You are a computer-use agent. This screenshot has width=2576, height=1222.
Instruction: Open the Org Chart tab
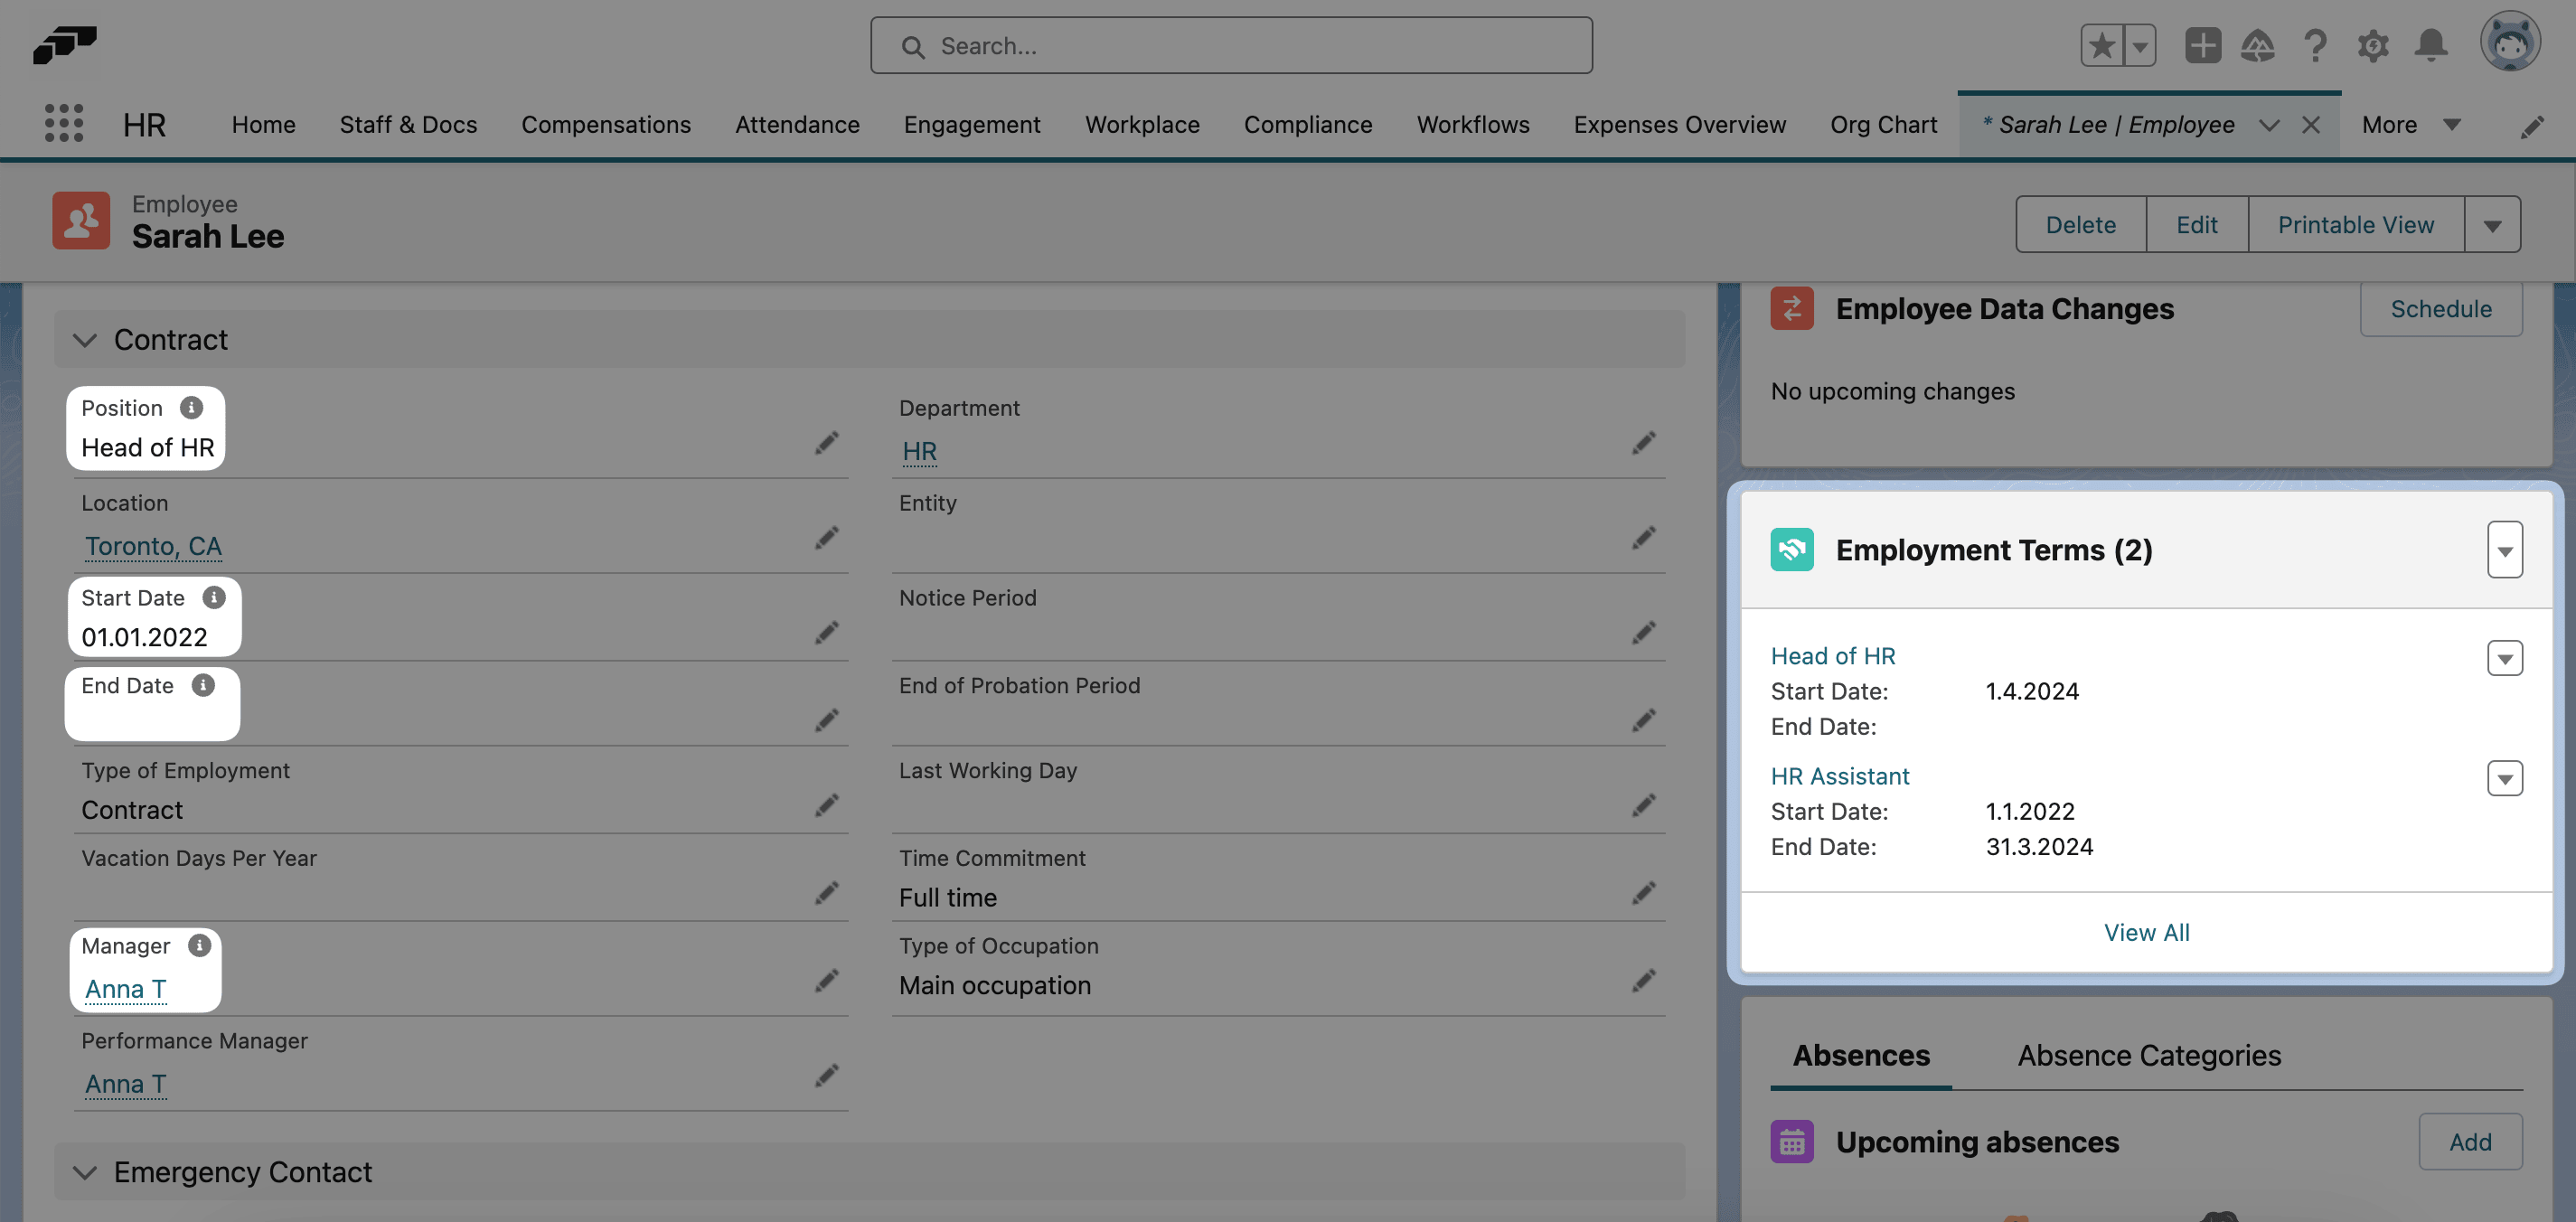1884,125
